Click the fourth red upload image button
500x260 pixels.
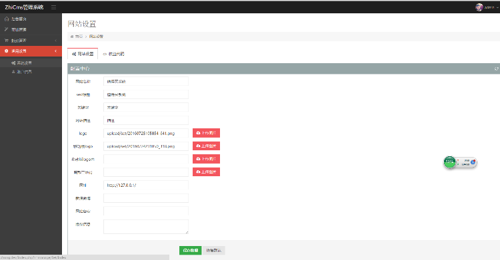tap(206, 172)
